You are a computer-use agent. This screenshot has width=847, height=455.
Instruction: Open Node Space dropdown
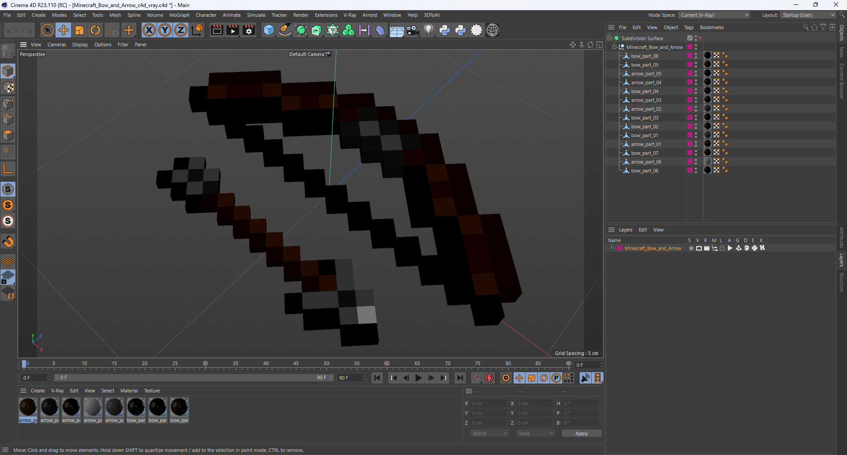click(714, 15)
